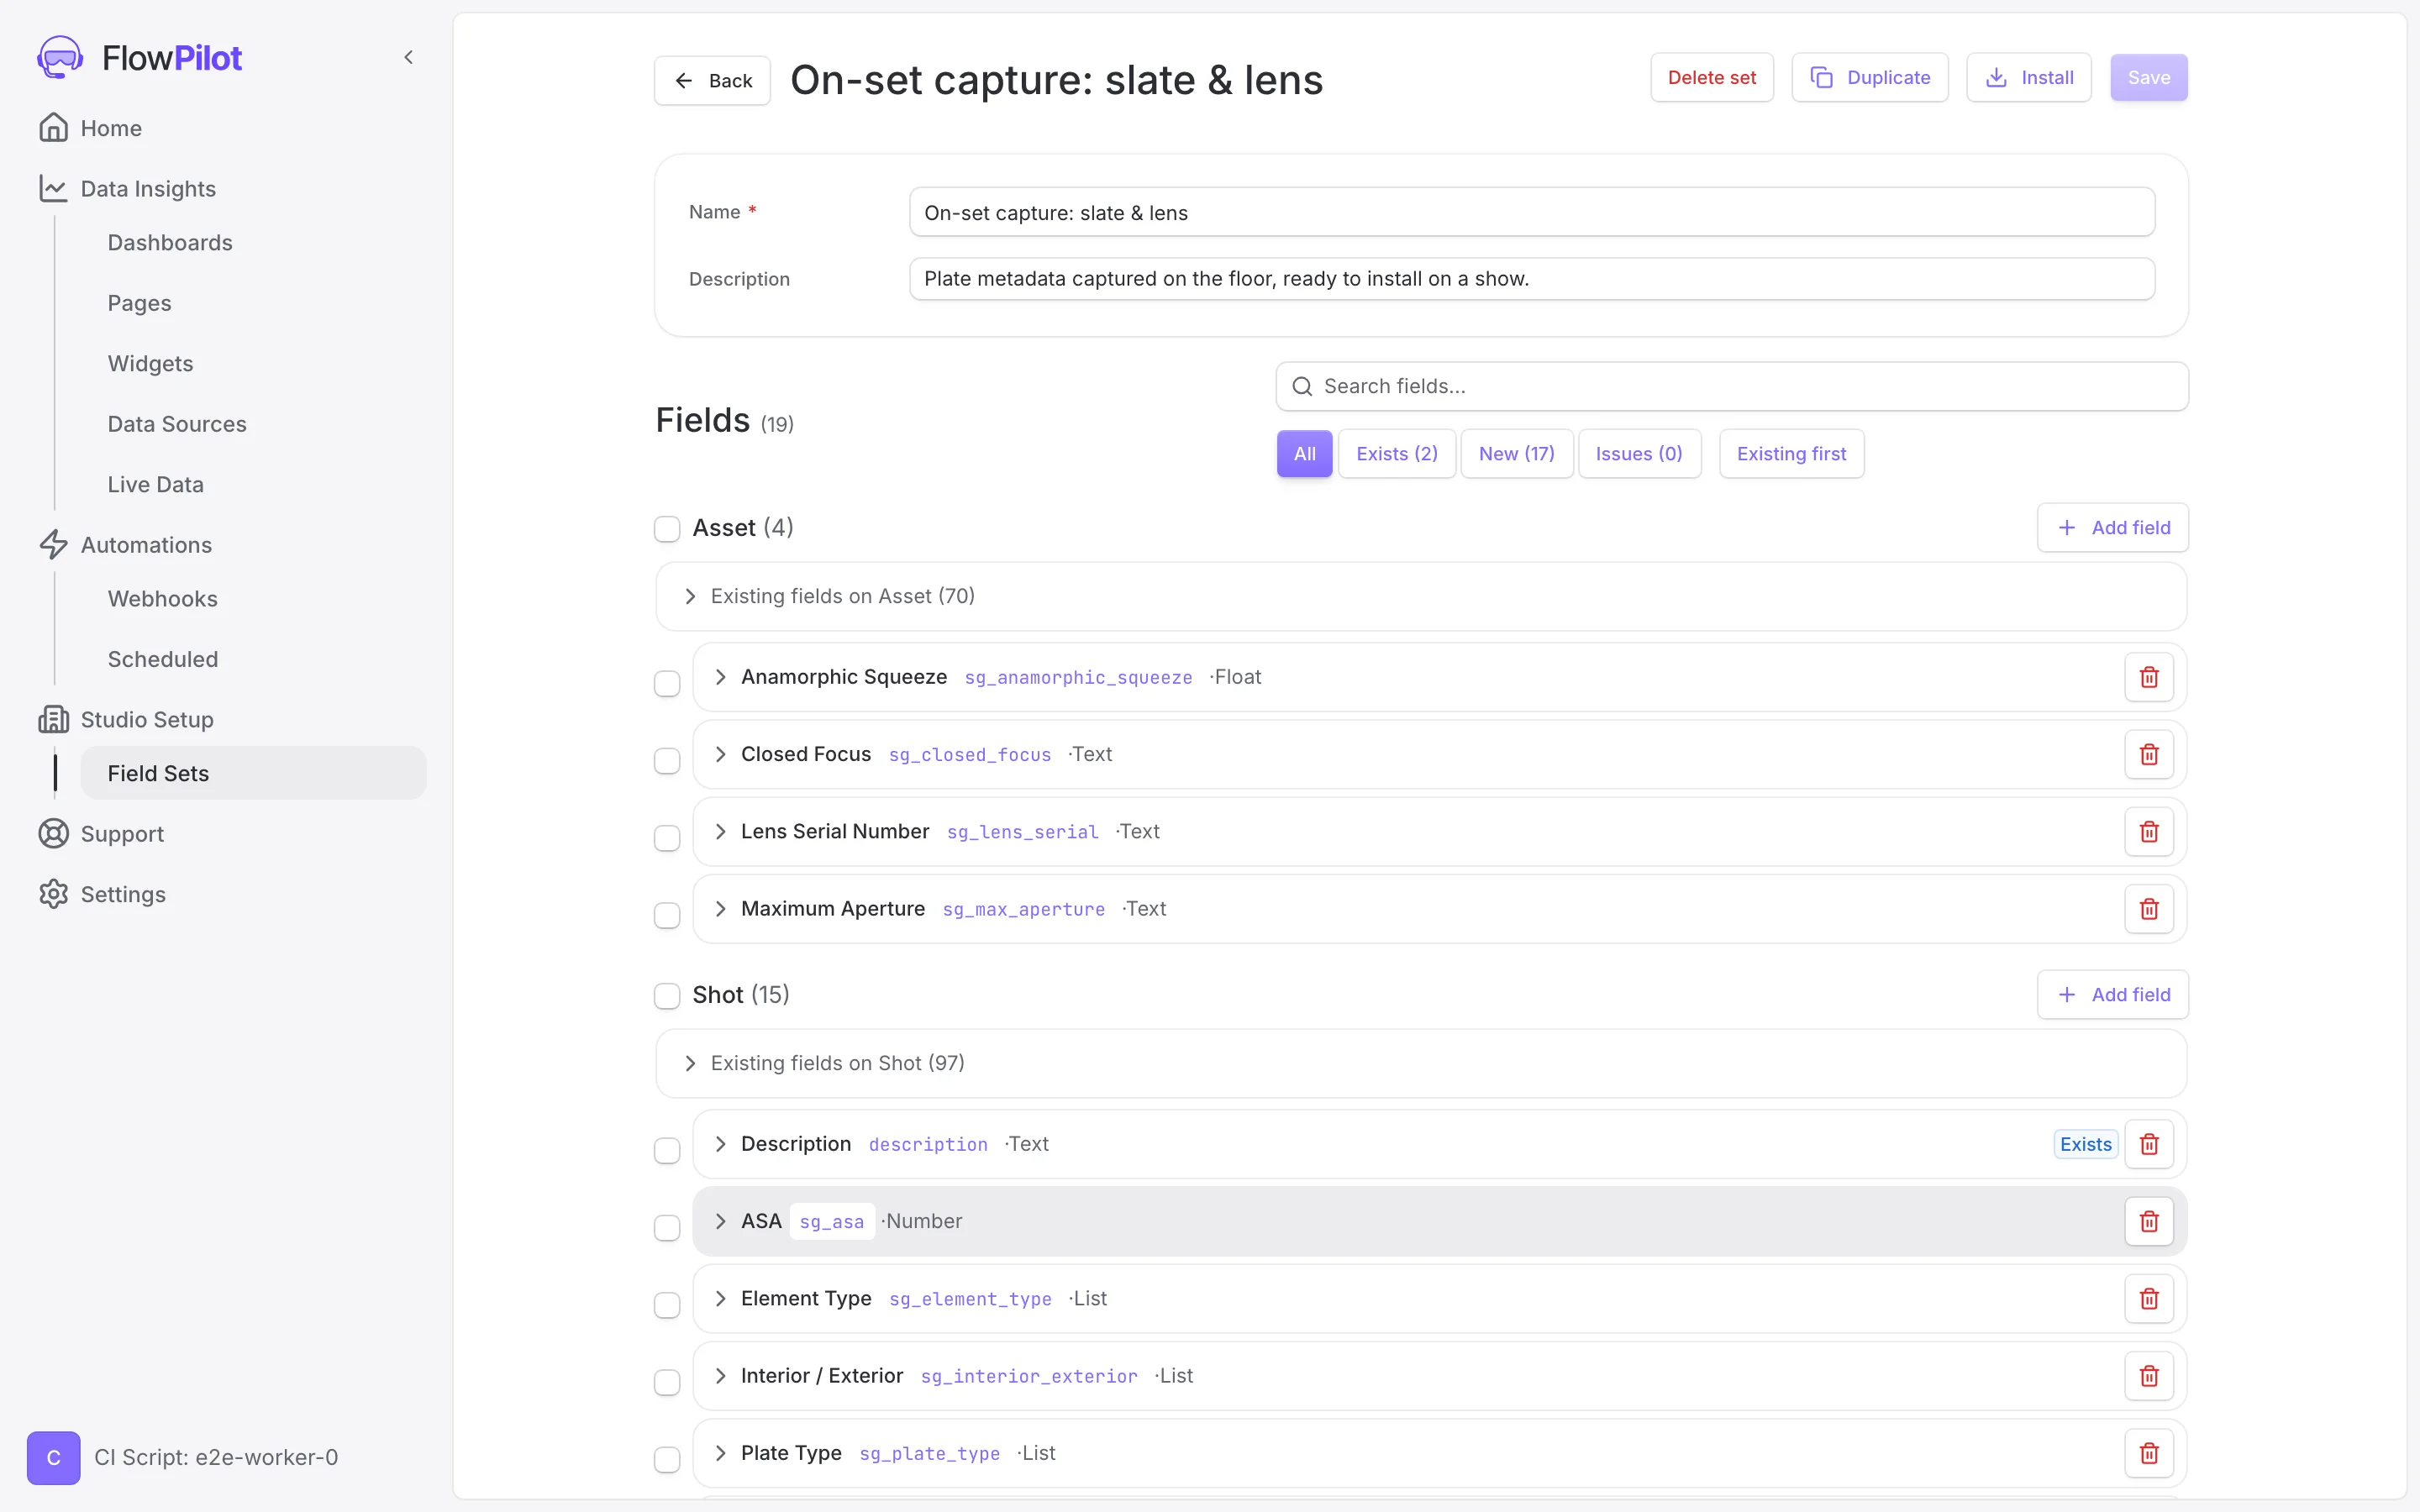Viewport: 2420px width, 1512px height.
Task: Click the Studio Setup building icon
Action: click(x=53, y=719)
